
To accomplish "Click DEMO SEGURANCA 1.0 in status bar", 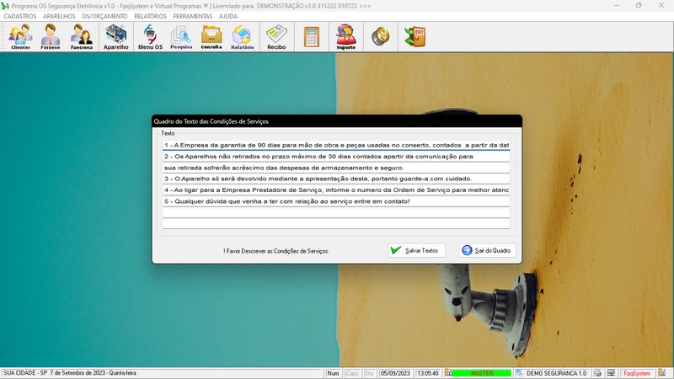I will pos(556,373).
